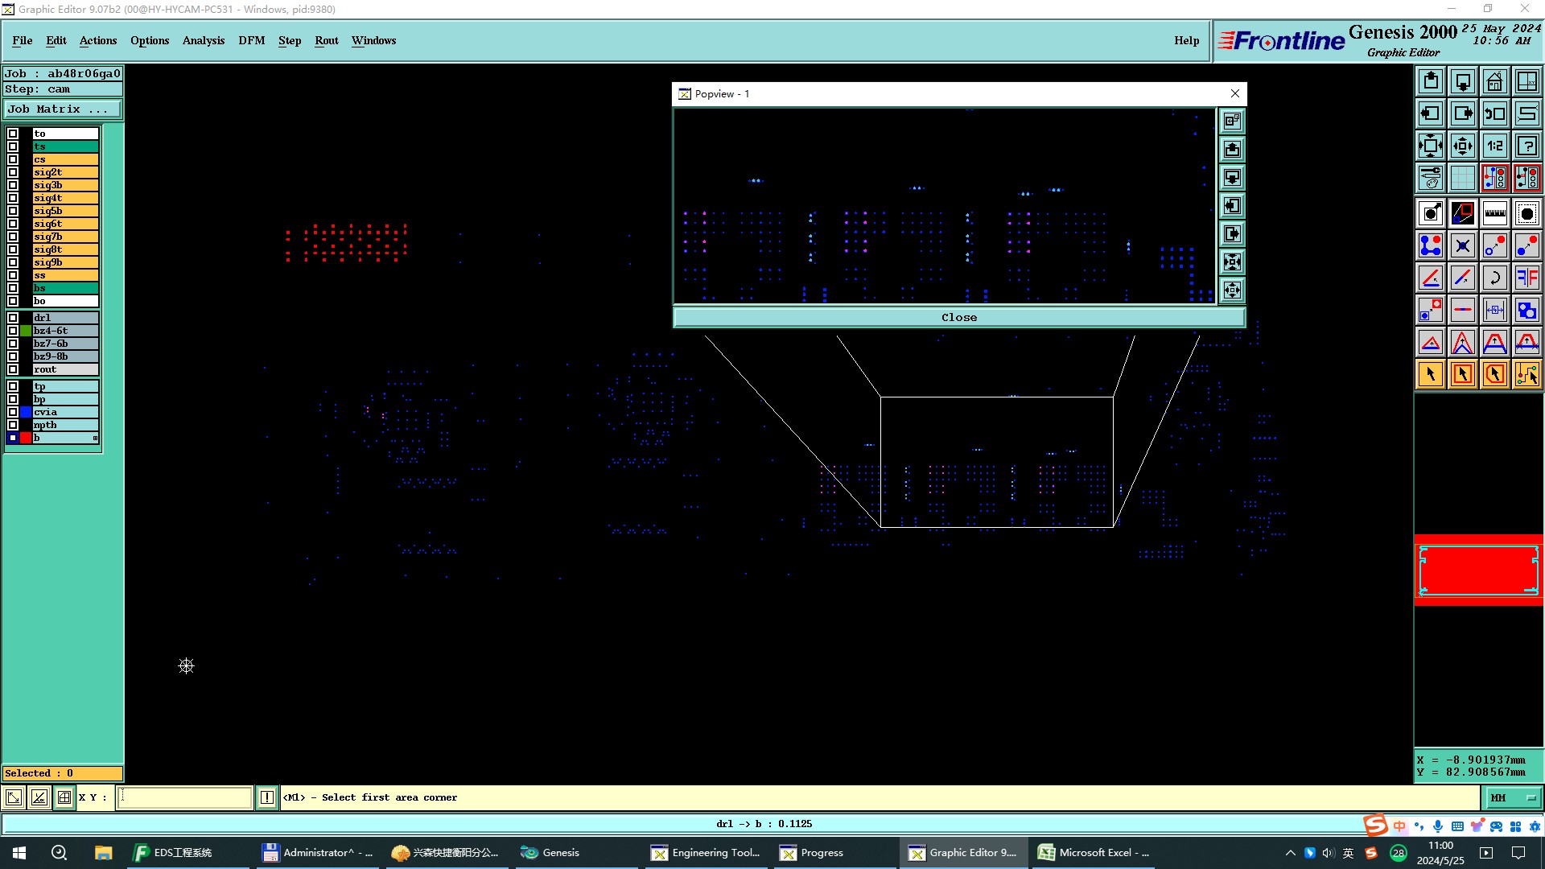Image resolution: width=1545 pixels, height=869 pixels.
Task: Select the rotate feature tool icon
Action: [x=1494, y=278]
